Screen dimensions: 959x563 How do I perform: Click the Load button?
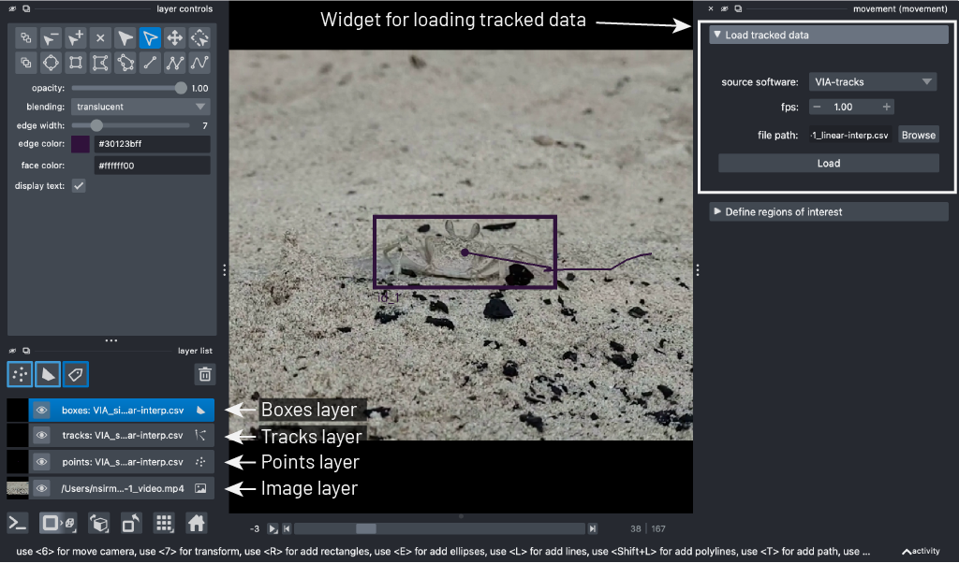828,163
